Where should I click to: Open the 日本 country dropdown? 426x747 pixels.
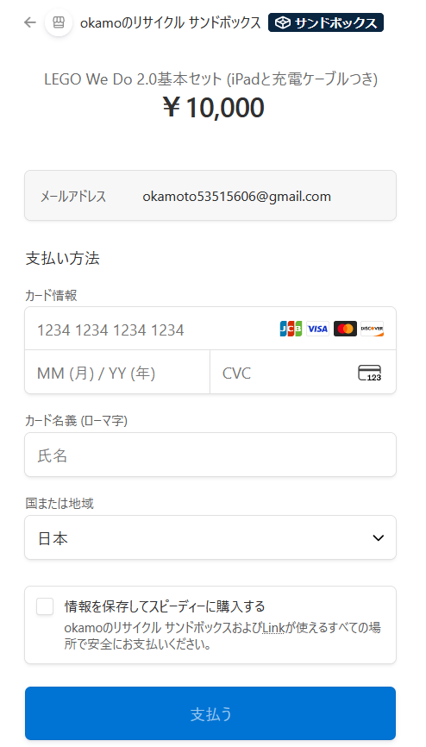[210, 537]
